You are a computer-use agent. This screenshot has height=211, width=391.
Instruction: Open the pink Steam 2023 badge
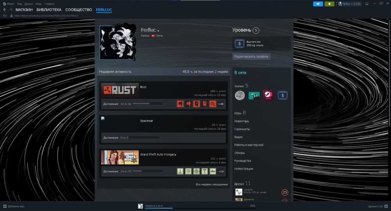click(x=268, y=95)
